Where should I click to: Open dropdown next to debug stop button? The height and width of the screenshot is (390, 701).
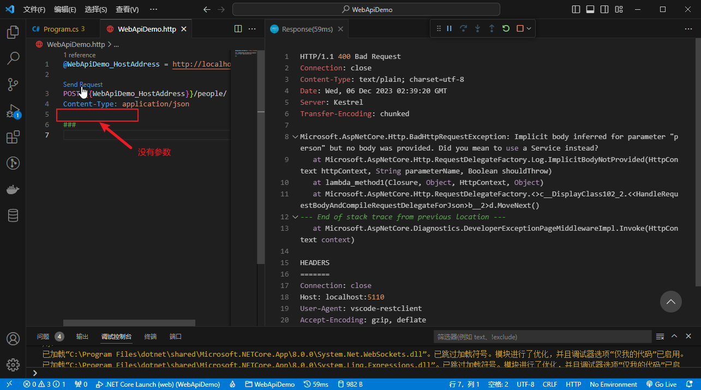tap(529, 28)
